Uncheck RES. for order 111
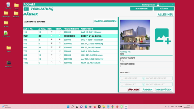Screen dimensions: 194x109 [x=52, y=32]
